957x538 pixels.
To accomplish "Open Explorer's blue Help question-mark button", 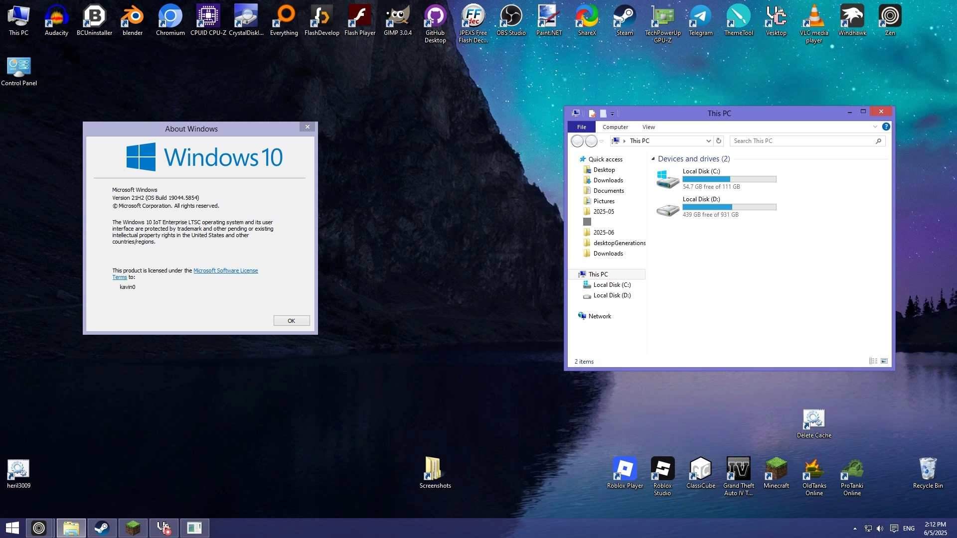I will 886,127.
